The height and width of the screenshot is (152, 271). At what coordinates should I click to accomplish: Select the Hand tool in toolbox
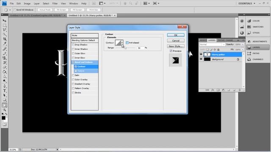[x=5, y=105]
